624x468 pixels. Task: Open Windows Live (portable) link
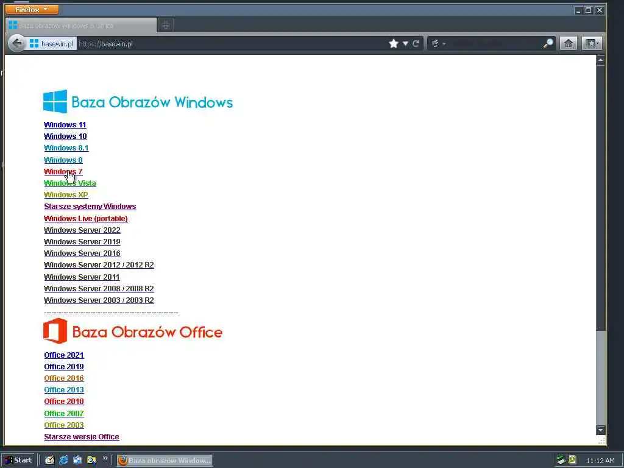click(86, 219)
